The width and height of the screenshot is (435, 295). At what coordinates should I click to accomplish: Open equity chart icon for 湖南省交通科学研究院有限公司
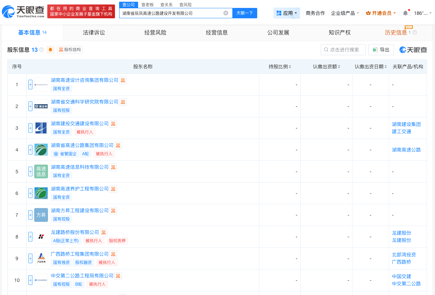click(x=123, y=102)
